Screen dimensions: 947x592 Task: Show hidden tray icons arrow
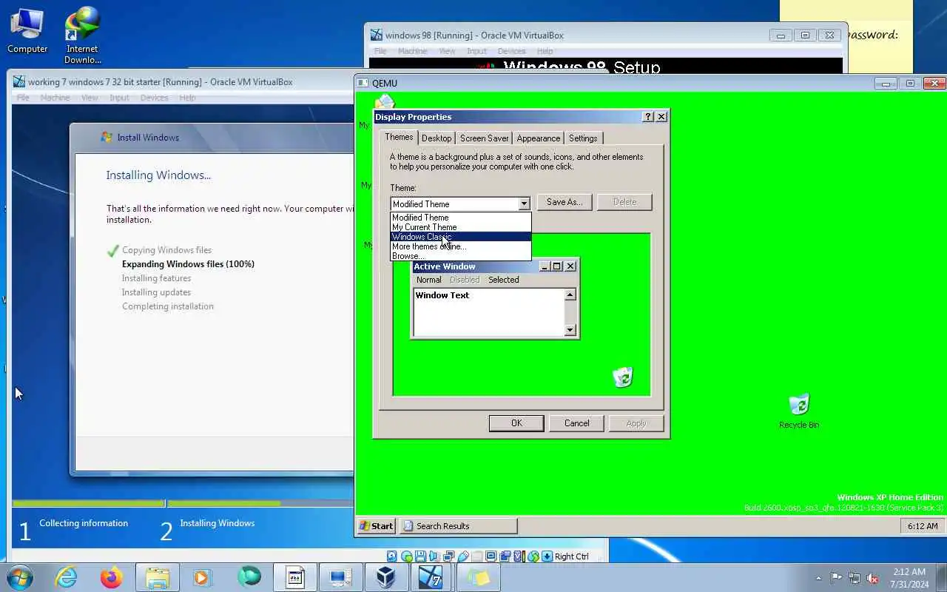(x=818, y=579)
